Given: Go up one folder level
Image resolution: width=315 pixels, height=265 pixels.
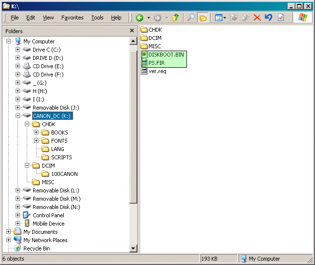Looking at the screenshot, I should coord(176,18).
